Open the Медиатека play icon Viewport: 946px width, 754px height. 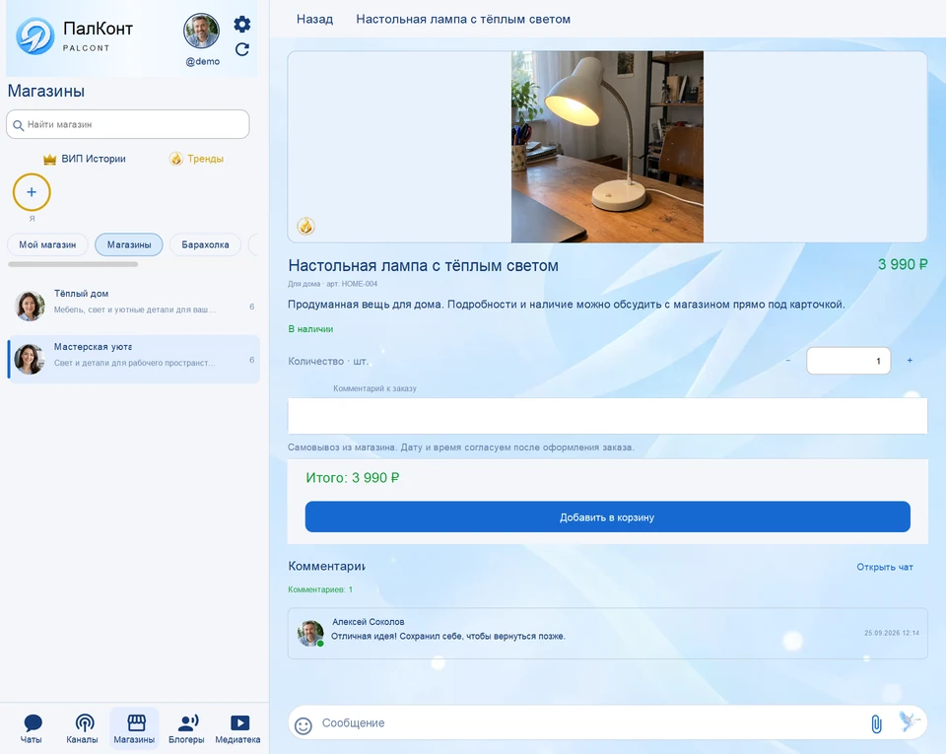click(239, 722)
